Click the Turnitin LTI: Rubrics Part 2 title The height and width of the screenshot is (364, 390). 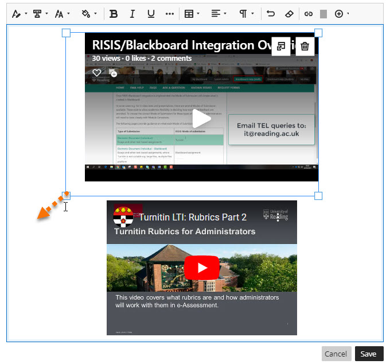[193, 218]
